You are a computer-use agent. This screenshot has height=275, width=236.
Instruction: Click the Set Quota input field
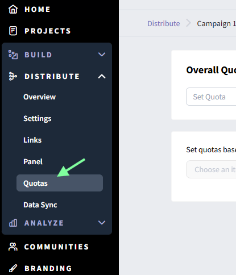211,97
